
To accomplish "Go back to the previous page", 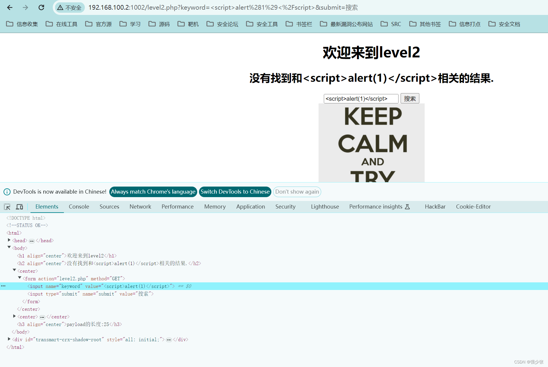I will (10, 7).
